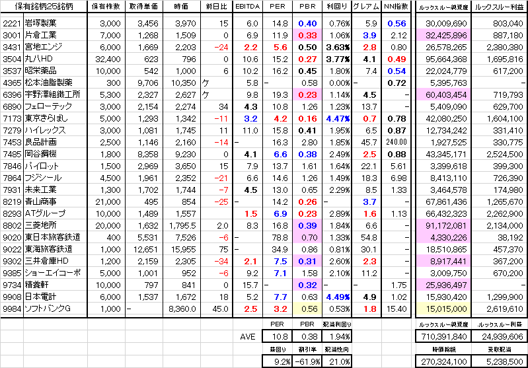Click stock name 精養軒

click(x=37, y=285)
